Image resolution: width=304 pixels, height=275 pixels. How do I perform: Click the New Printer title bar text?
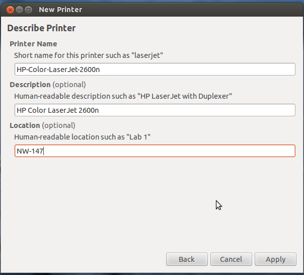60,10
